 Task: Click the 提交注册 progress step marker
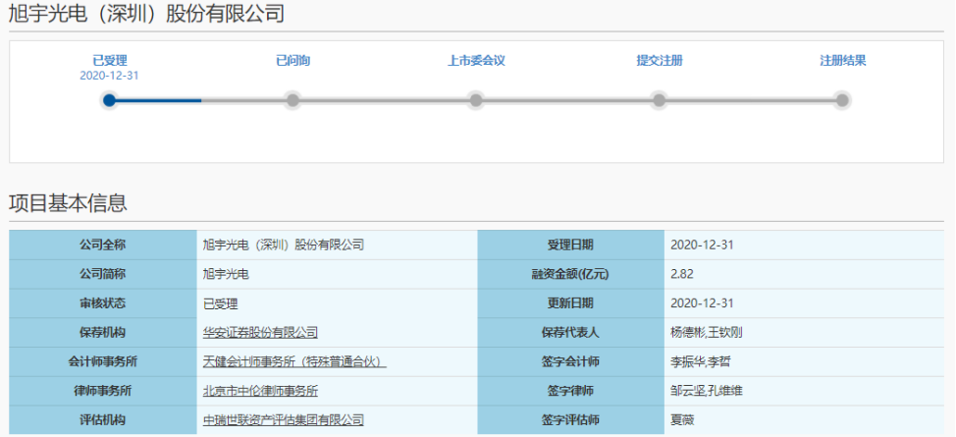pyautogui.click(x=659, y=101)
